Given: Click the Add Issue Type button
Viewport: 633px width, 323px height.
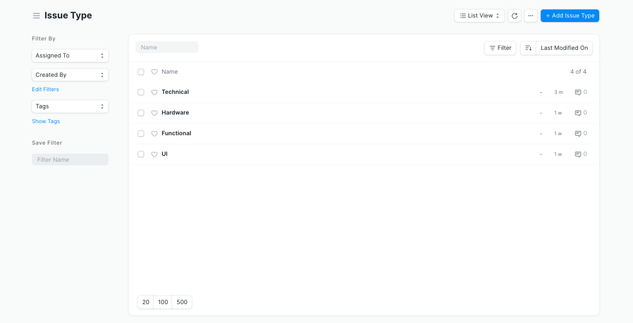Looking at the screenshot, I should coord(570,15).
